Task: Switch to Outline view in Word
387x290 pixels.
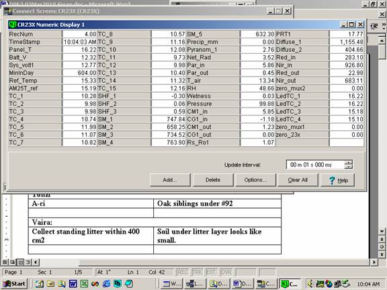Action: 28,262
